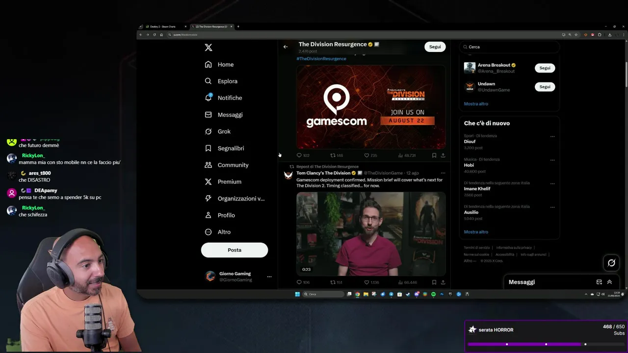Screen dimensions: 628x353
Task: Bookmark the gamescom post
Action: pyautogui.click(x=434, y=155)
